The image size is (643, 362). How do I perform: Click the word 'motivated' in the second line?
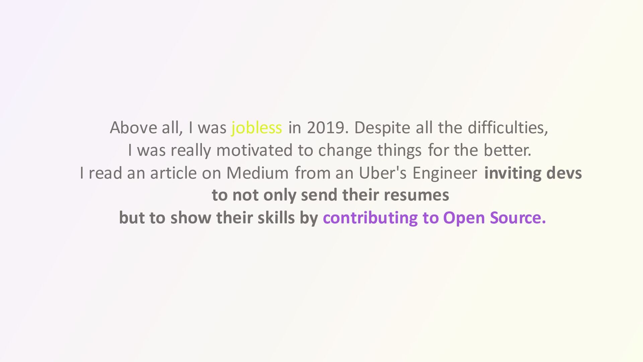coord(255,150)
